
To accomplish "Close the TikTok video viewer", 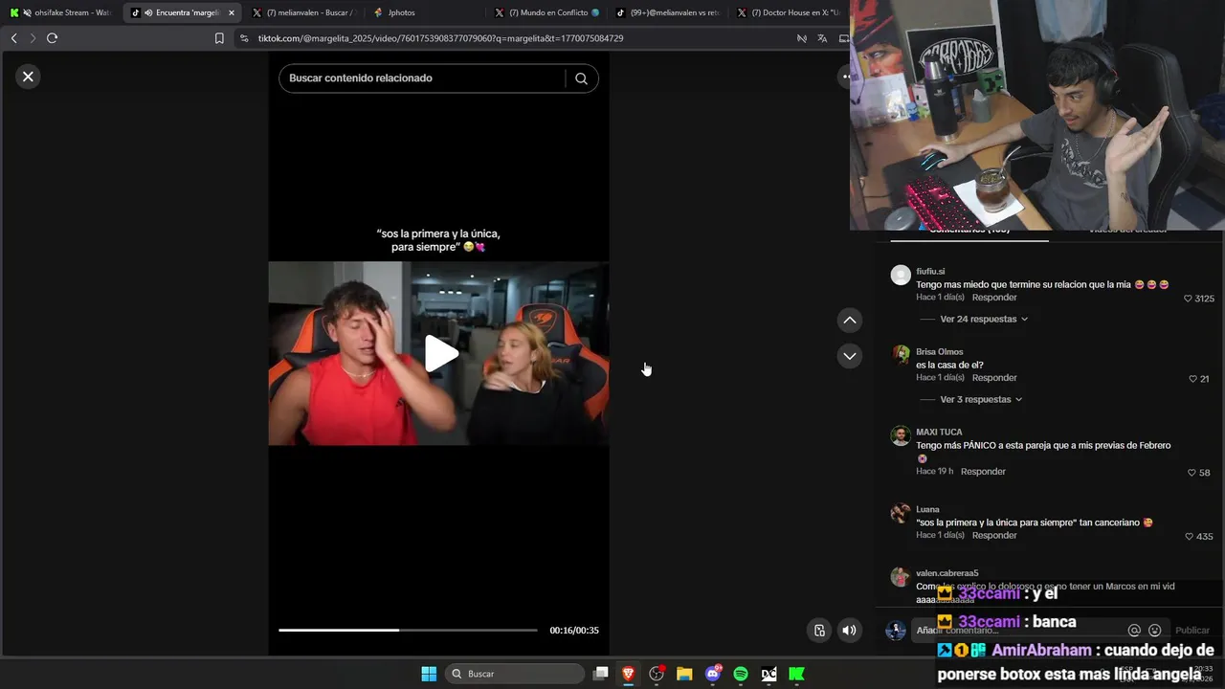I will [28, 77].
